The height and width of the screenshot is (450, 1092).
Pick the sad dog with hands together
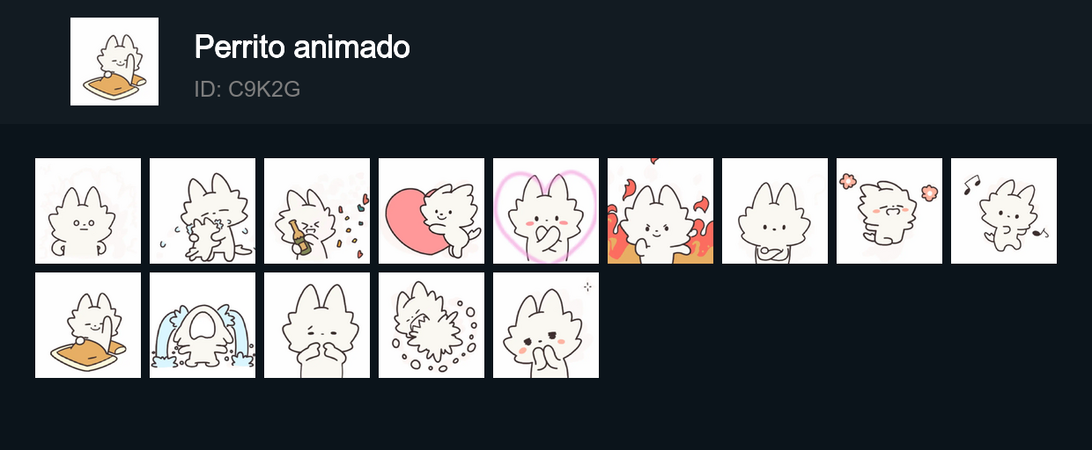[317, 325]
